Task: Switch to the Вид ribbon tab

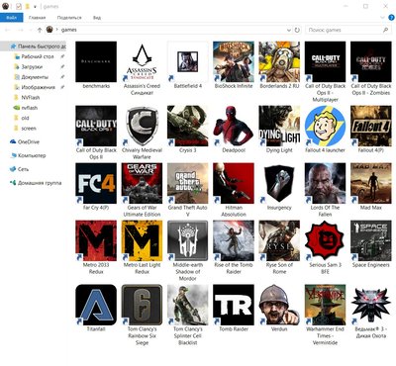Action: click(97, 18)
